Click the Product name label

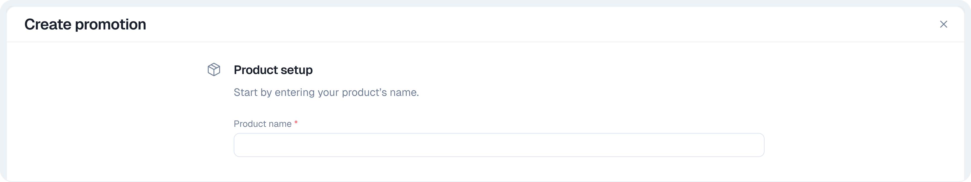pos(263,124)
